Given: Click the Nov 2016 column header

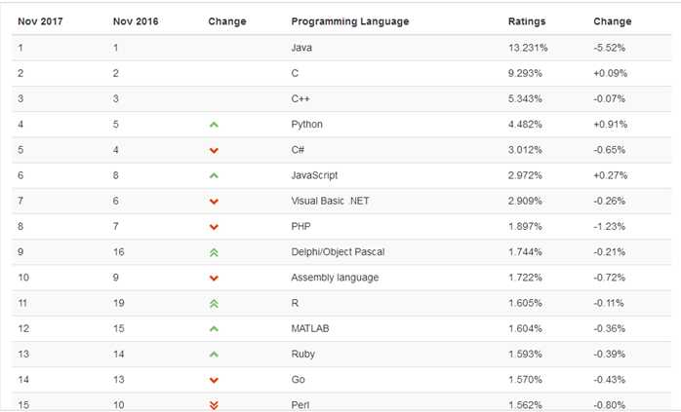Looking at the screenshot, I should (136, 21).
